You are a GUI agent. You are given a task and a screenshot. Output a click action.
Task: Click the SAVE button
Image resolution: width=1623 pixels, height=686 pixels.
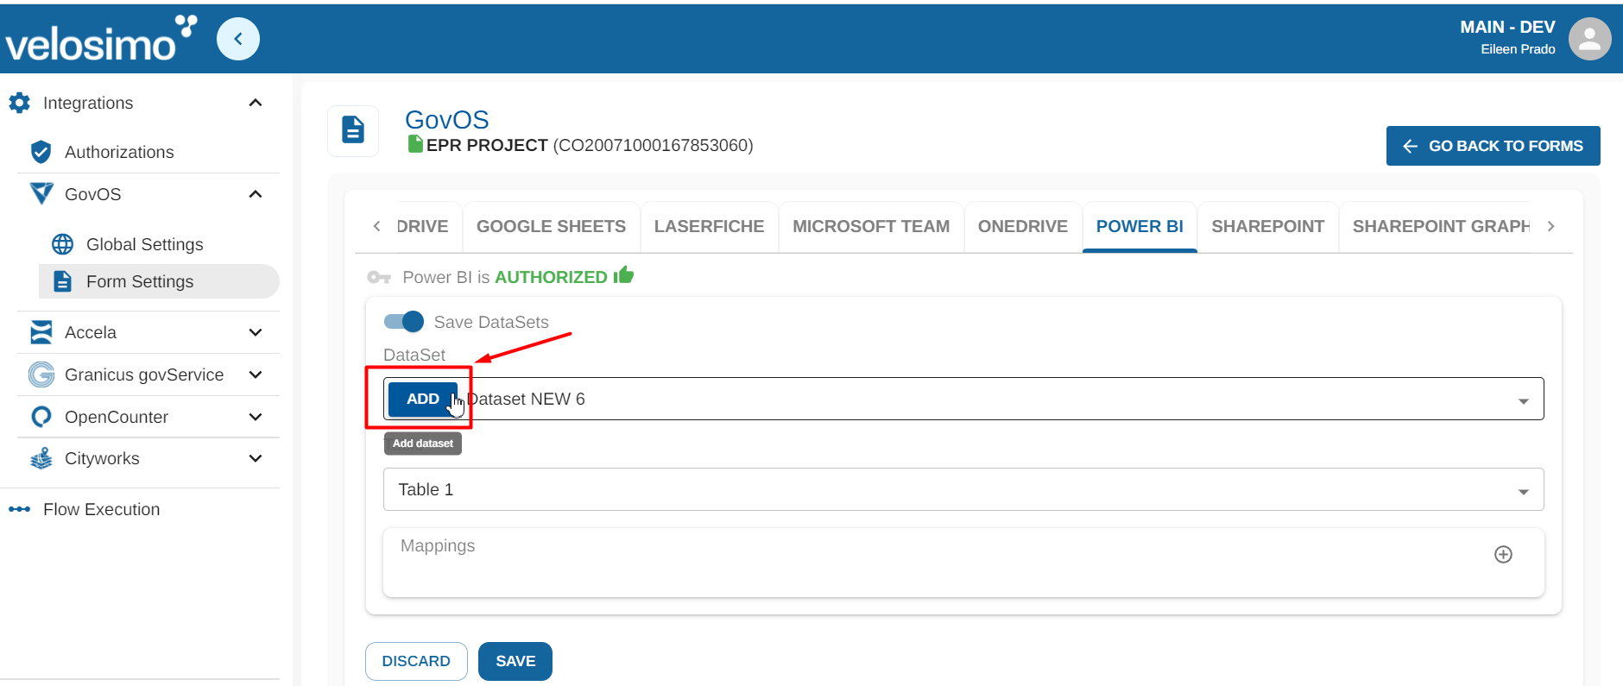click(515, 661)
